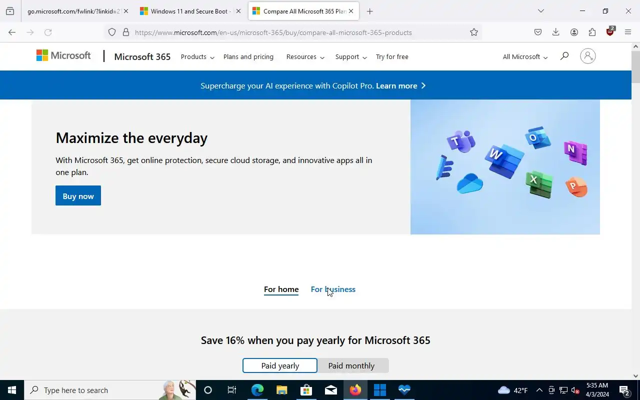
Task: Follow Copilot Pro Learn more link
Action: point(400,85)
